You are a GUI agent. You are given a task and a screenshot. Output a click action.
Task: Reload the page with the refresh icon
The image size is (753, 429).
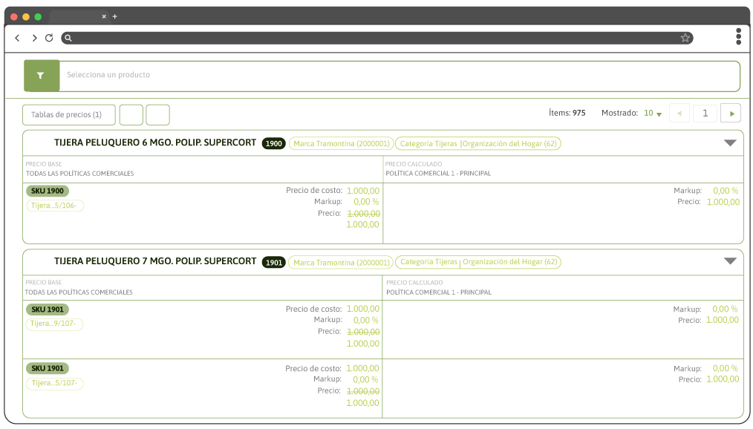[x=49, y=38]
